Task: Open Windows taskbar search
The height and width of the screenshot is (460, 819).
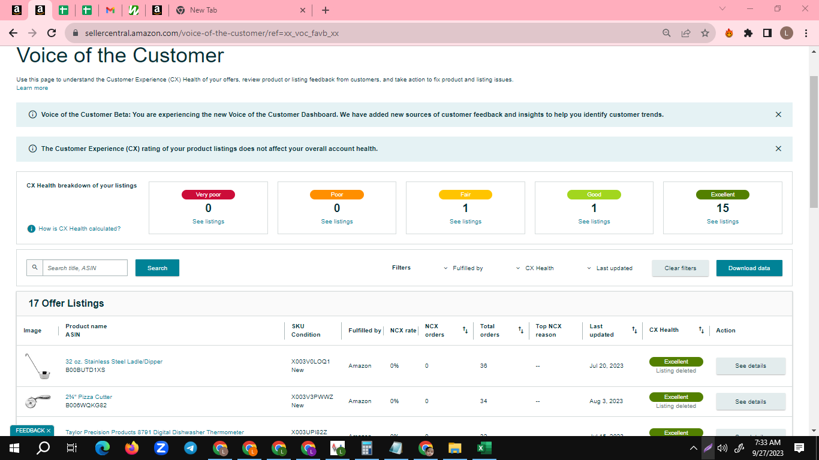Action: pos(43,448)
